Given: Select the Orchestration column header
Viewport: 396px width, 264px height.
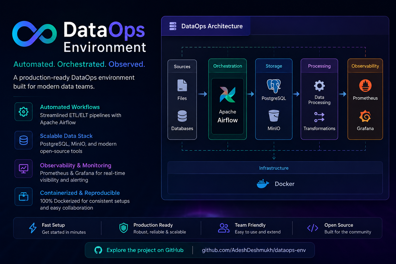Looking at the screenshot, I should pos(227,66).
